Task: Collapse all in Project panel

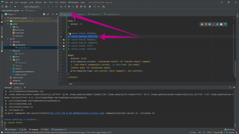Action: tap(48, 14)
